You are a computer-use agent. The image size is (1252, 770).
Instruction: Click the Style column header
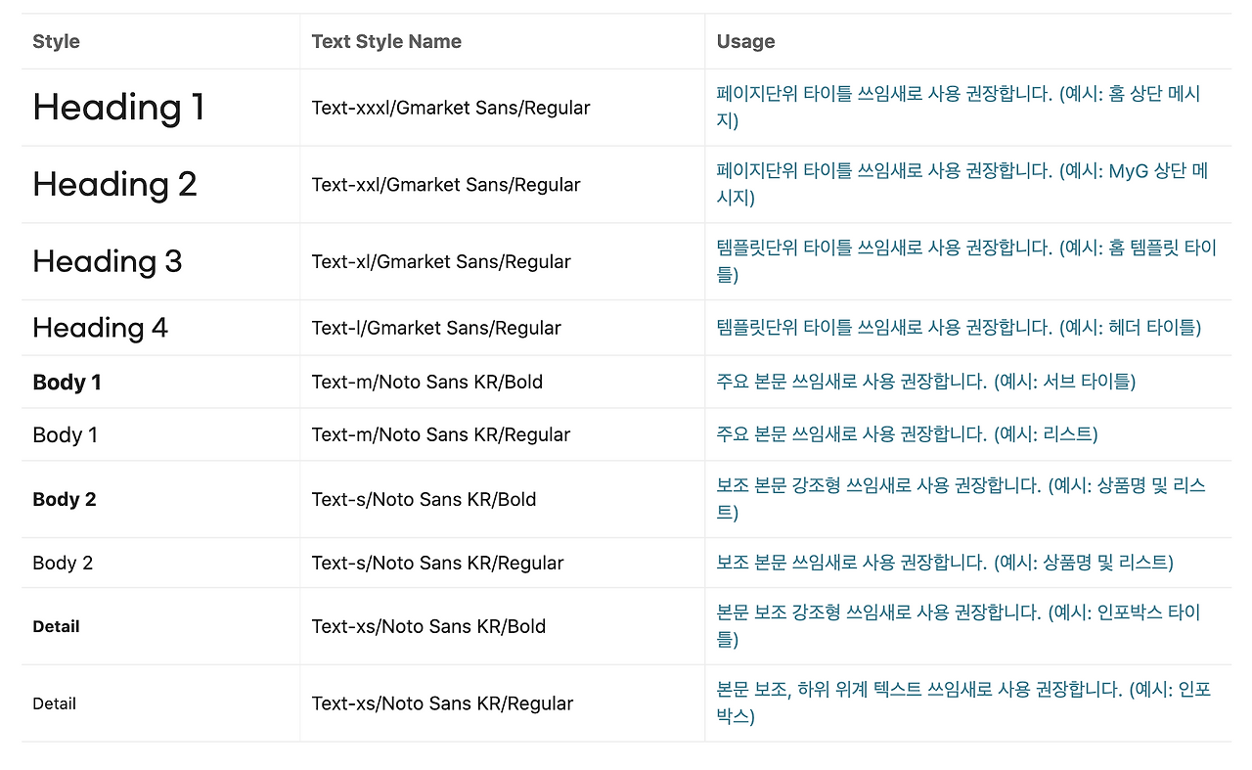(x=56, y=41)
